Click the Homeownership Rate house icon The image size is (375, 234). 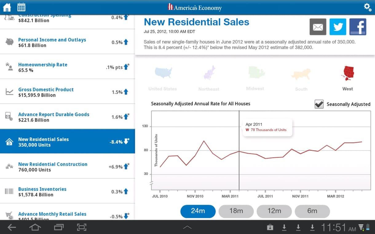[10, 67]
